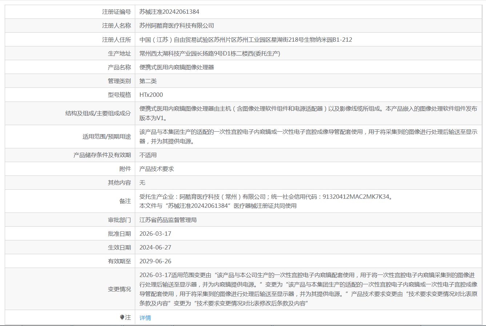486x326 pixels.
Task: Click the 生效日期 label
Action: click(x=119, y=247)
